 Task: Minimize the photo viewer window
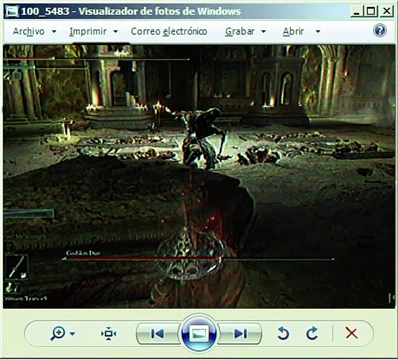[x=357, y=11]
